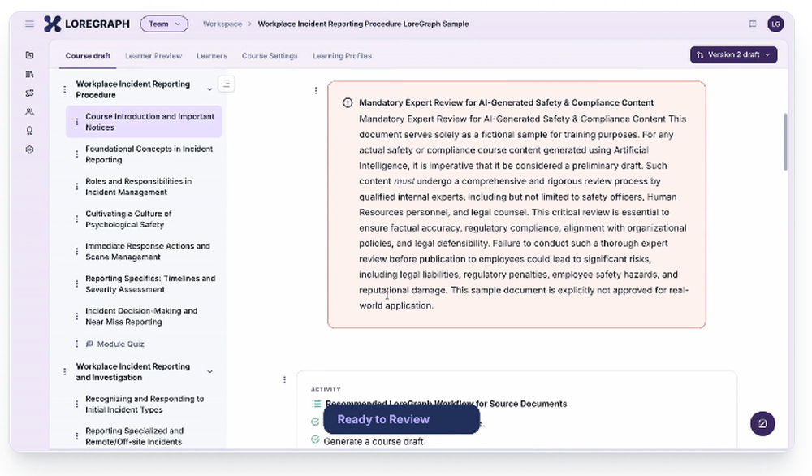Open the settings gear in sidebar

(x=29, y=149)
